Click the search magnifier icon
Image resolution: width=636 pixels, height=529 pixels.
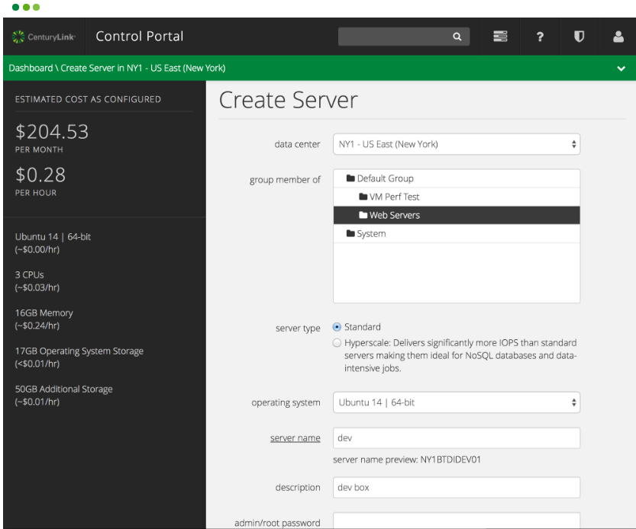pos(457,37)
